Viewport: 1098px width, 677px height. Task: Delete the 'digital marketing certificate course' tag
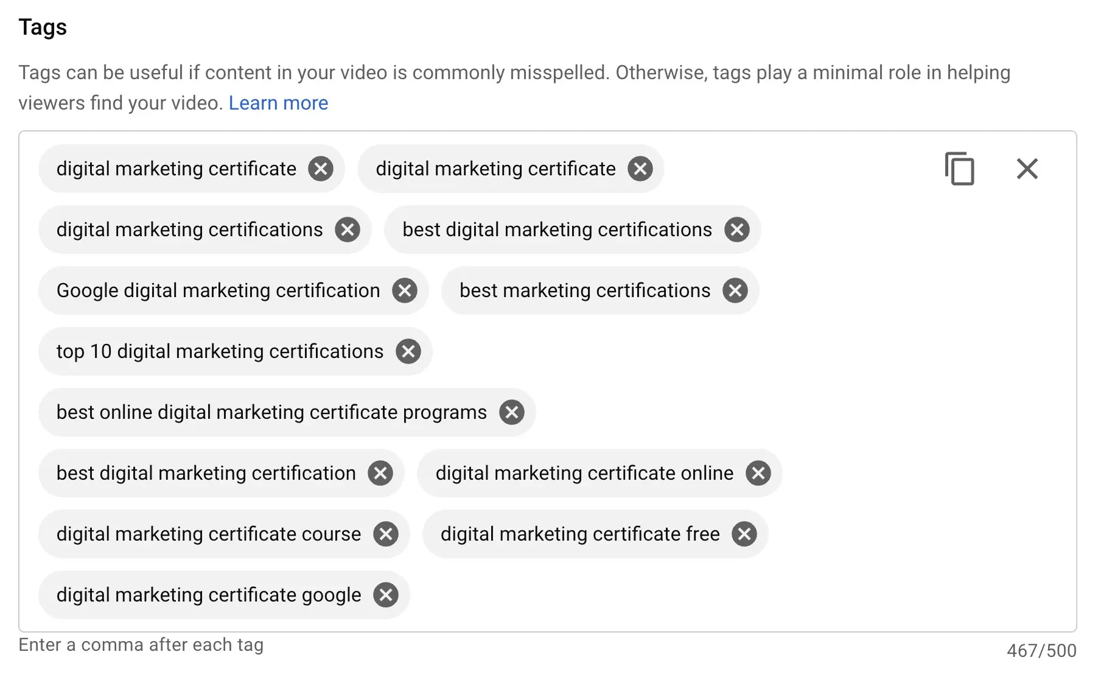(386, 534)
